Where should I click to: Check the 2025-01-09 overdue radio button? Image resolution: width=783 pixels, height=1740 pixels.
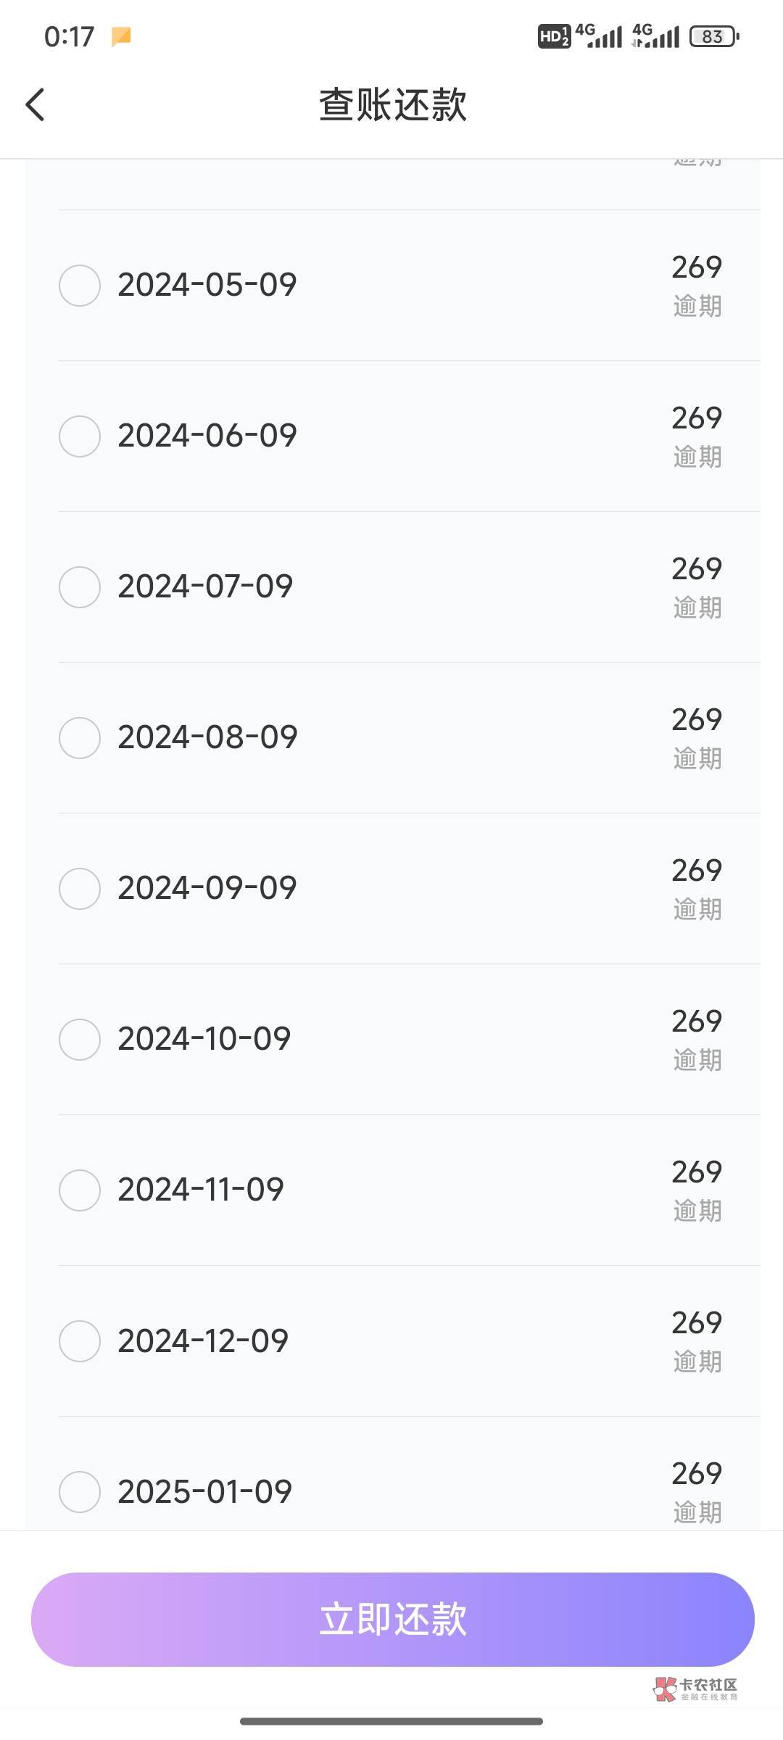coord(80,1491)
